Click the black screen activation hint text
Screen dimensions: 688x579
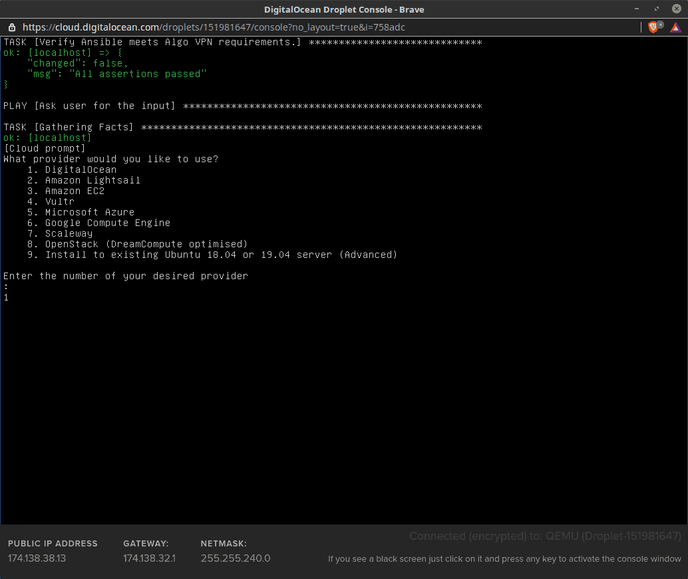504,559
